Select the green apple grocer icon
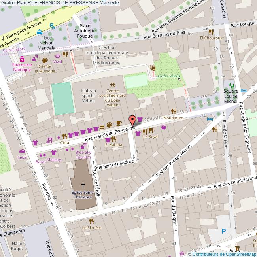Viewport: 257px width, 257px height. coord(163,127)
